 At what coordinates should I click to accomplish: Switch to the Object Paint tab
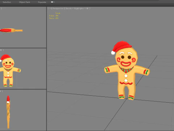pyautogui.click(x=25, y=2)
